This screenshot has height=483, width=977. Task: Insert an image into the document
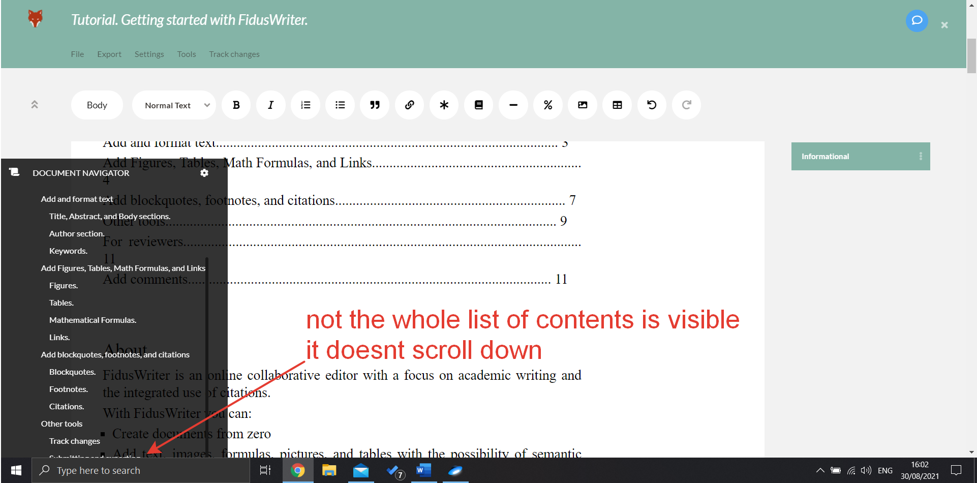click(582, 105)
